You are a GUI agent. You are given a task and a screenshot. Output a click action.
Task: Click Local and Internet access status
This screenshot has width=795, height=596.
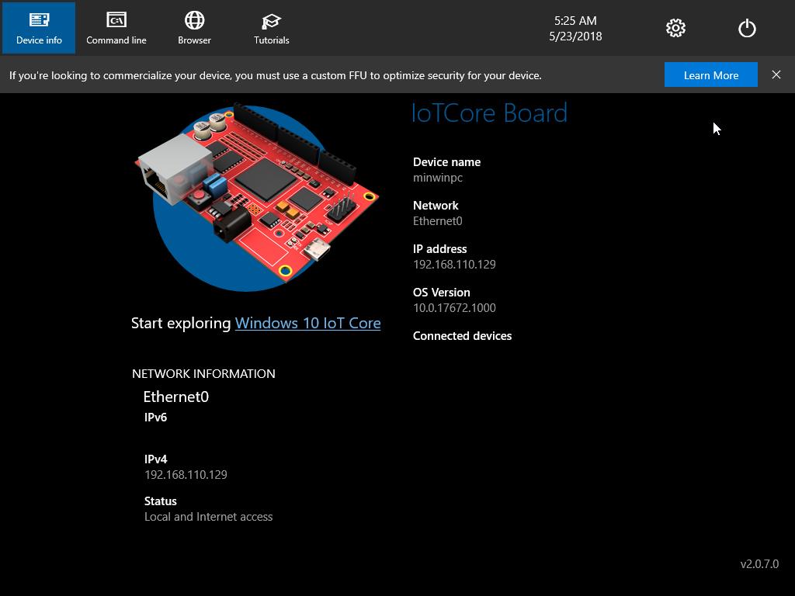pos(208,517)
